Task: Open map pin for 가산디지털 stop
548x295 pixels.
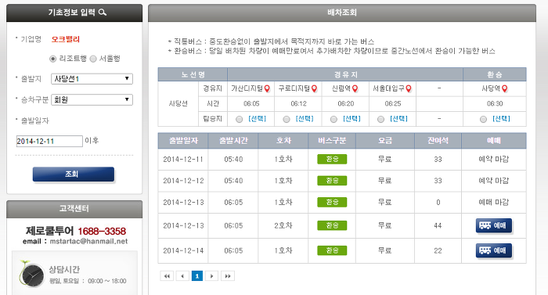Action: [268, 88]
